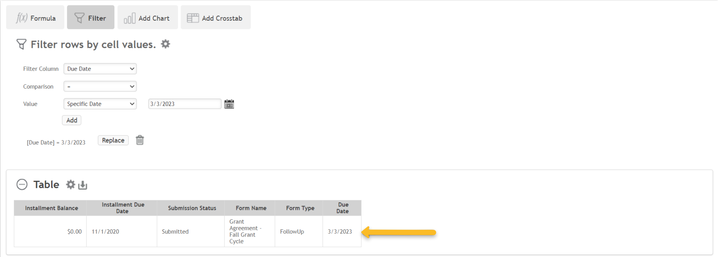Open the Specific Date value dropdown
The image size is (718, 257).
click(100, 104)
